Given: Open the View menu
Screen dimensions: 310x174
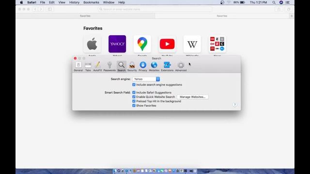Looking at the screenshot, I should click(62, 2).
